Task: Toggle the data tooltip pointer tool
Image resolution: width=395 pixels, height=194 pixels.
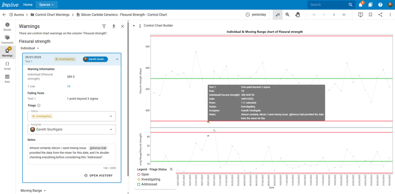Action: point(277,15)
